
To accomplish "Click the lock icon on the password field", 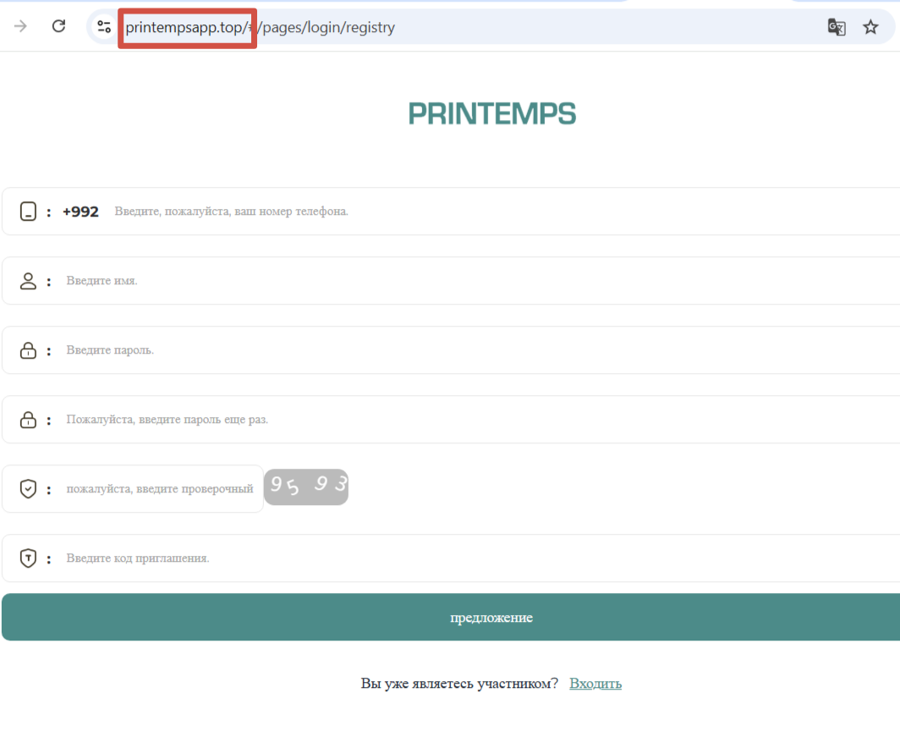I will coord(26,349).
